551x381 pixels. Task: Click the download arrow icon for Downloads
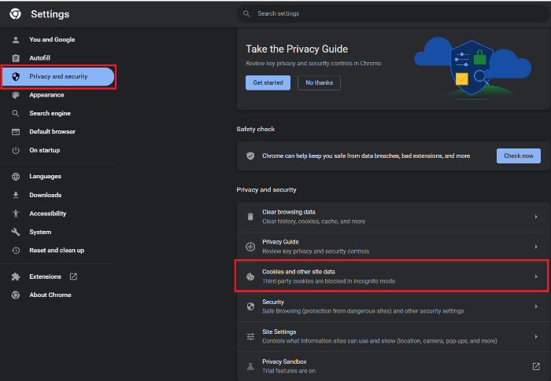[16, 195]
